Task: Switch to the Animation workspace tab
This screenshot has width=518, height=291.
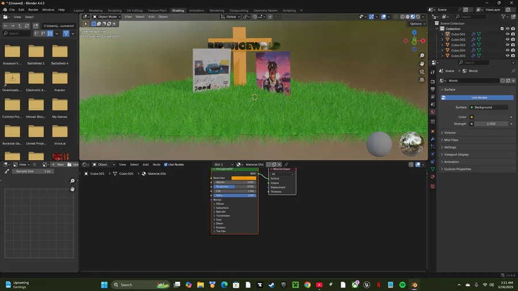Action: (x=197, y=10)
